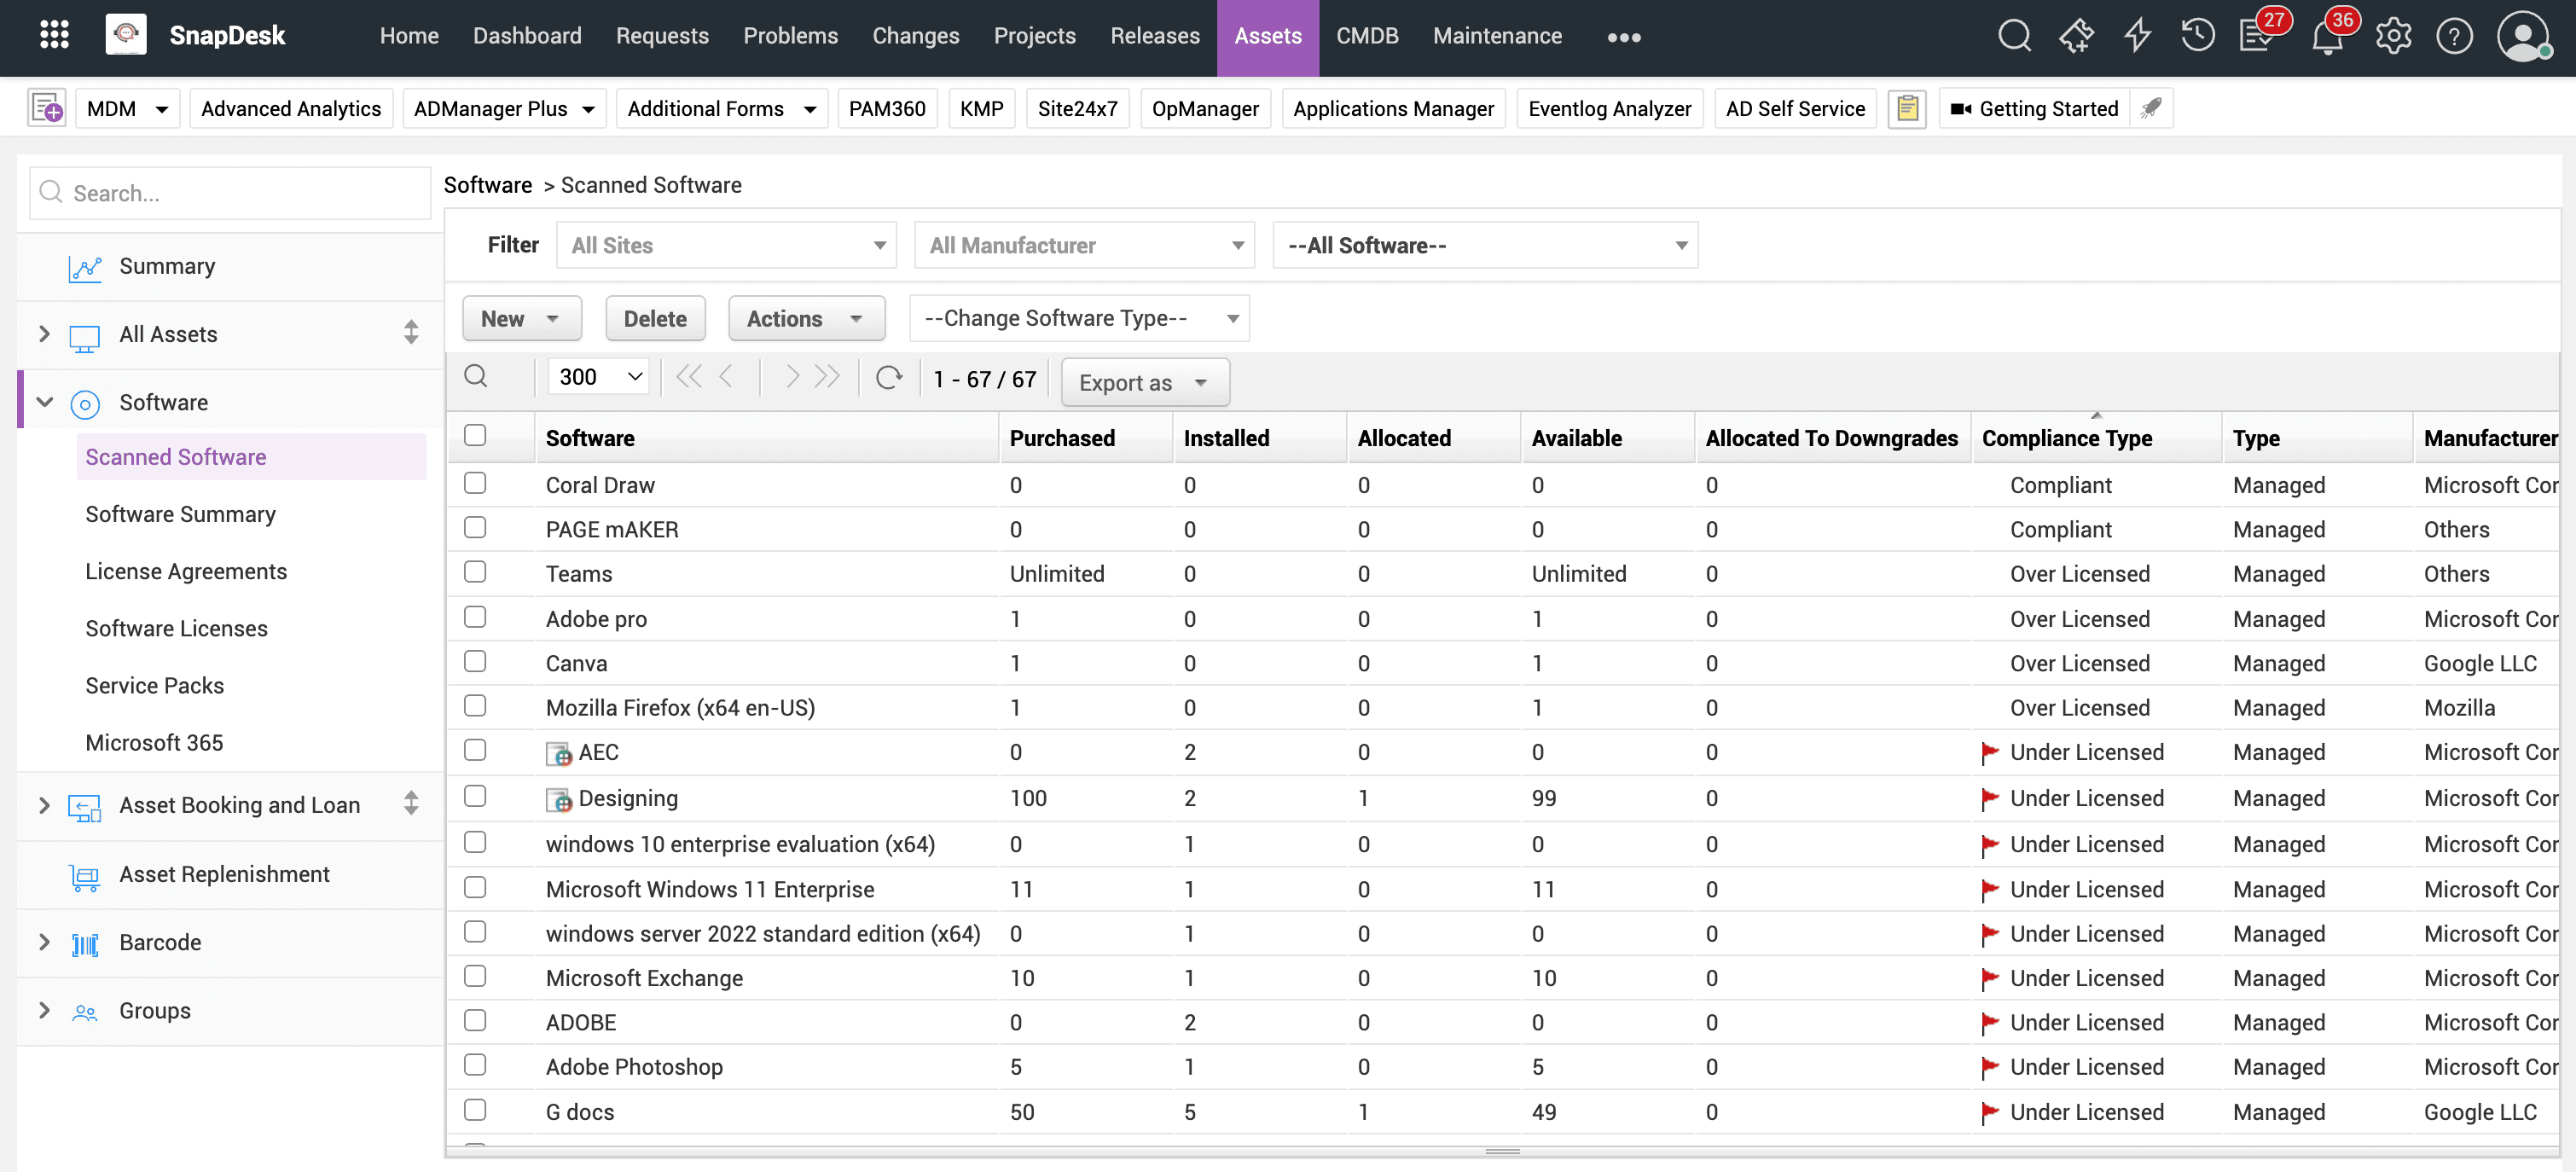Check the Coral Draw row checkbox
This screenshot has height=1172, width=2576.
[x=475, y=483]
